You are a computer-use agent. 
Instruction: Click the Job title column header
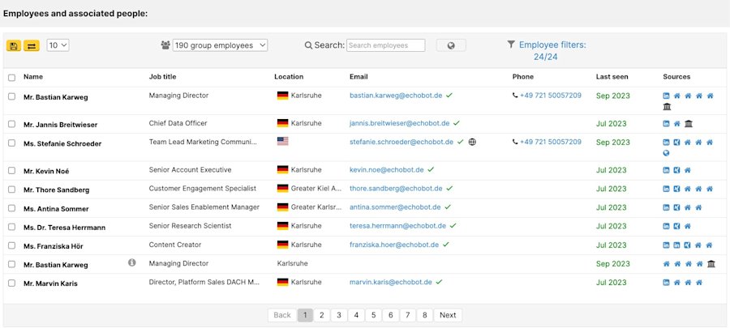point(162,77)
